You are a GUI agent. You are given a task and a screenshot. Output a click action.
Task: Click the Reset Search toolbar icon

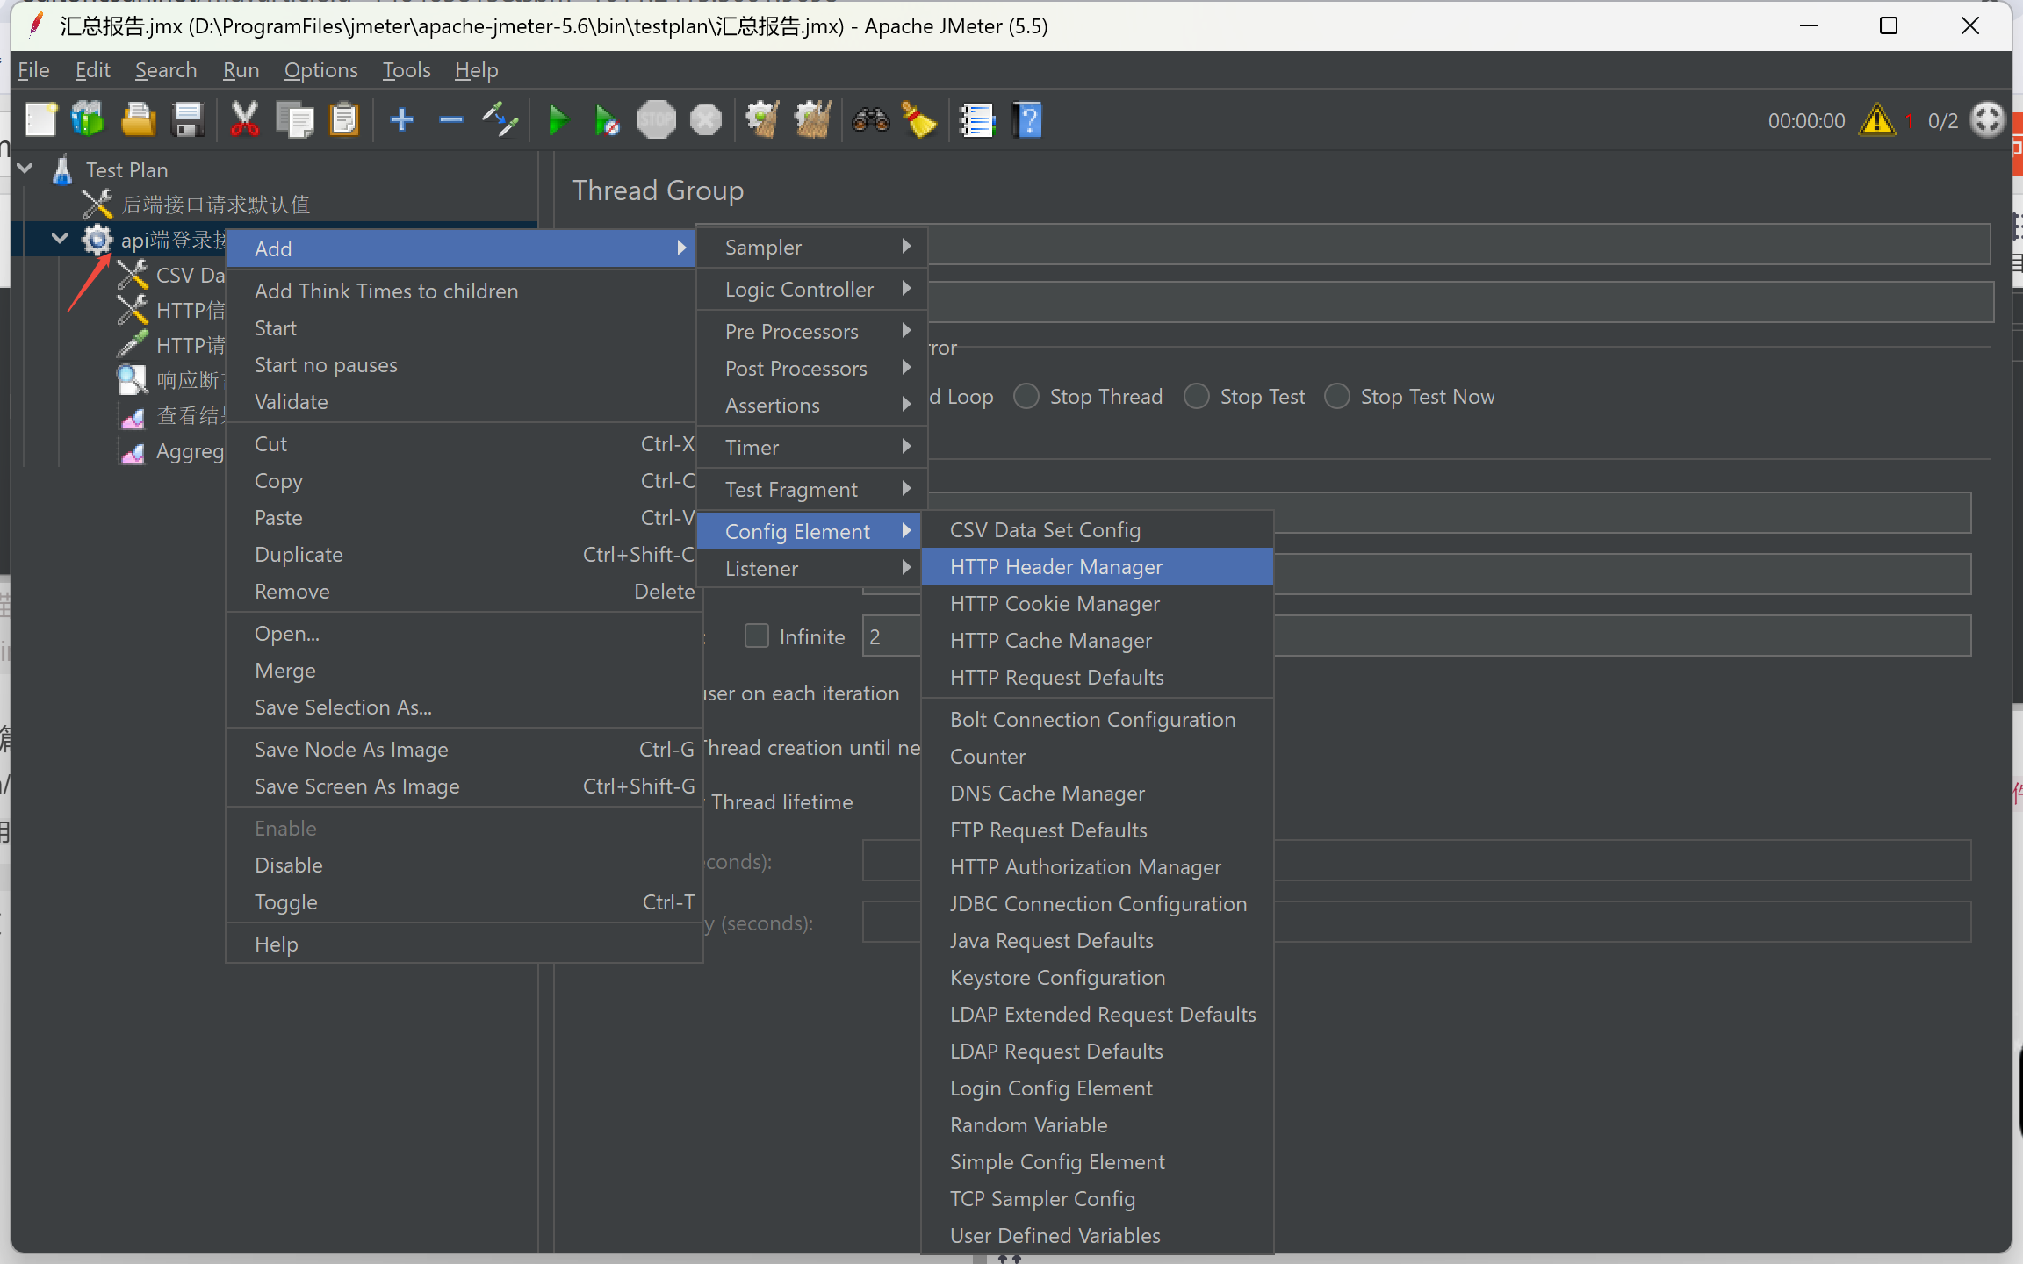tap(919, 120)
